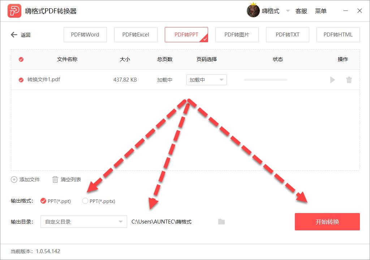Click the 总页数 加载中 cell
This screenshot has width=370, height=260.
point(165,80)
